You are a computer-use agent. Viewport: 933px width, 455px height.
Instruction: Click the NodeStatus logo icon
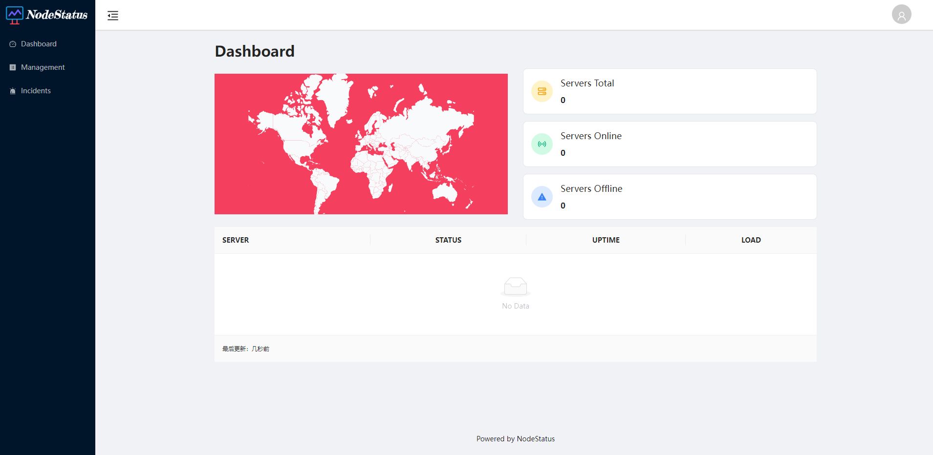[15, 15]
